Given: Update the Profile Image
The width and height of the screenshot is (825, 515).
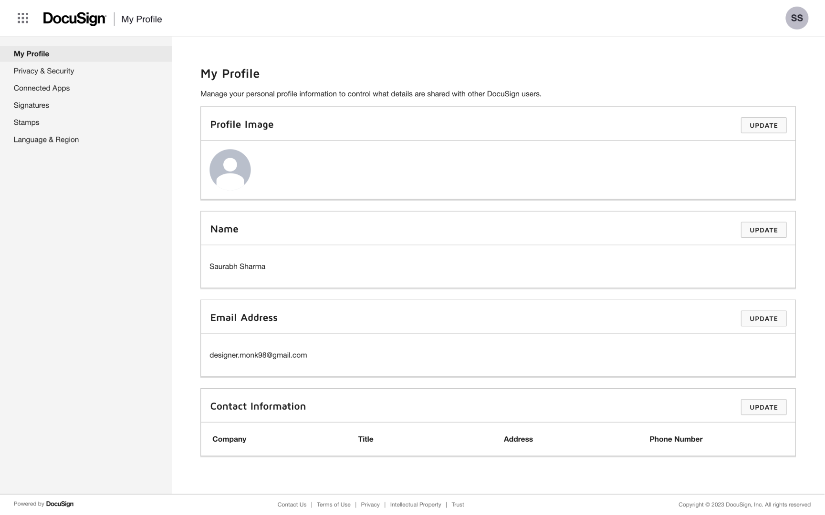Looking at the screenshot, I should tap(763, 125).
